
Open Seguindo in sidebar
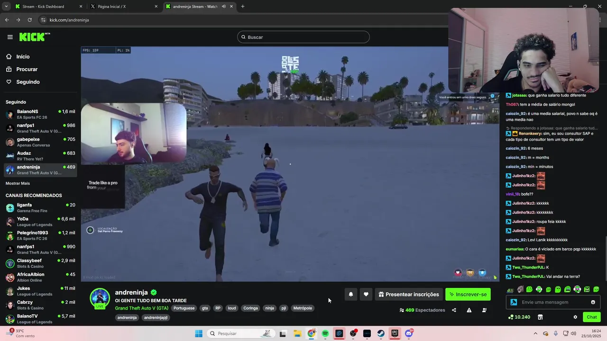[28, 82]
